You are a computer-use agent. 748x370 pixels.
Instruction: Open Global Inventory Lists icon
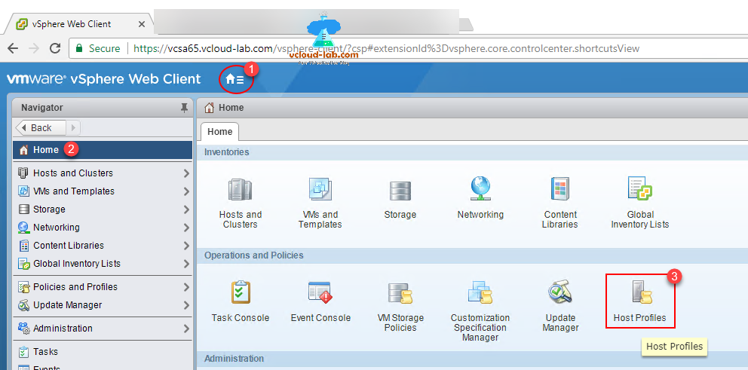tap(639, 188)
